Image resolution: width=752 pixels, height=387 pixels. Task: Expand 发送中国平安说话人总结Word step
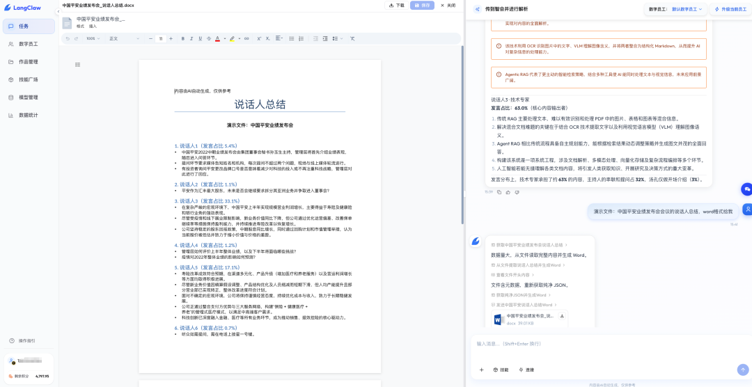524,305
